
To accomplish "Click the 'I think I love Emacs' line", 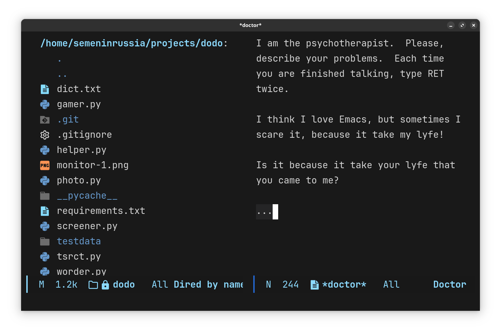I will (x=358, y=120).
